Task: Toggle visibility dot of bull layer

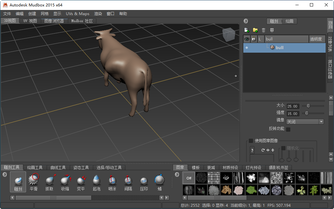Action: click(247, 48)
